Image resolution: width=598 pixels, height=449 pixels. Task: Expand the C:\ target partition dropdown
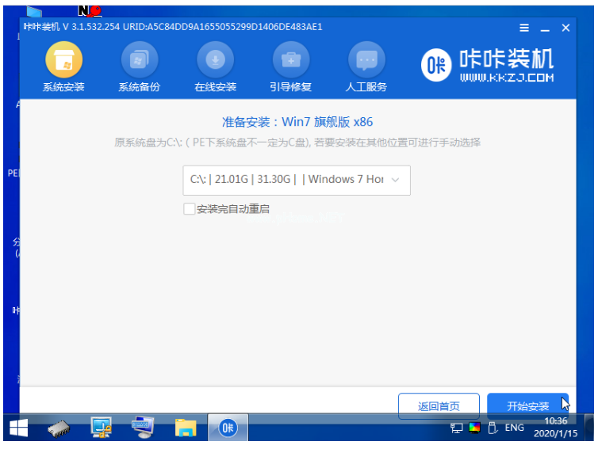(297, 180)
